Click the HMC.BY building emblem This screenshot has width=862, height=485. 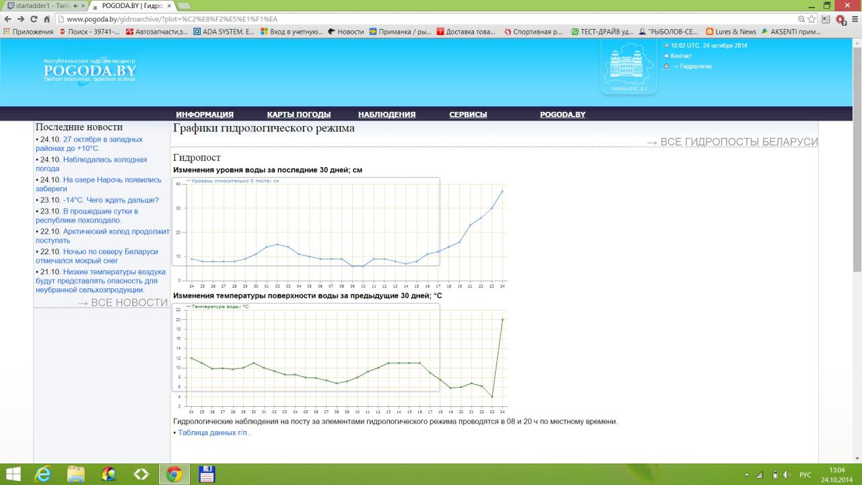(628, 67)
